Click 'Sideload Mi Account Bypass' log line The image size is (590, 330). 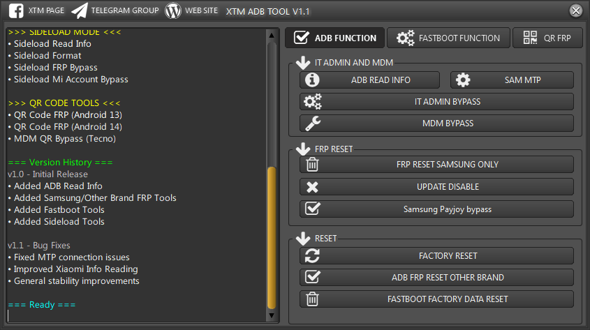(68, 80)
